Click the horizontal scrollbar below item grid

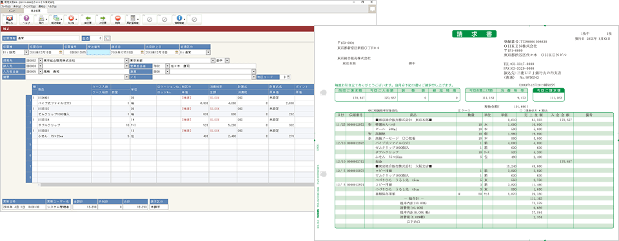point(177,184)
